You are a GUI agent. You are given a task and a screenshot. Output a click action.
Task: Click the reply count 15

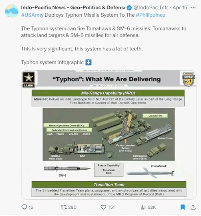31,207
